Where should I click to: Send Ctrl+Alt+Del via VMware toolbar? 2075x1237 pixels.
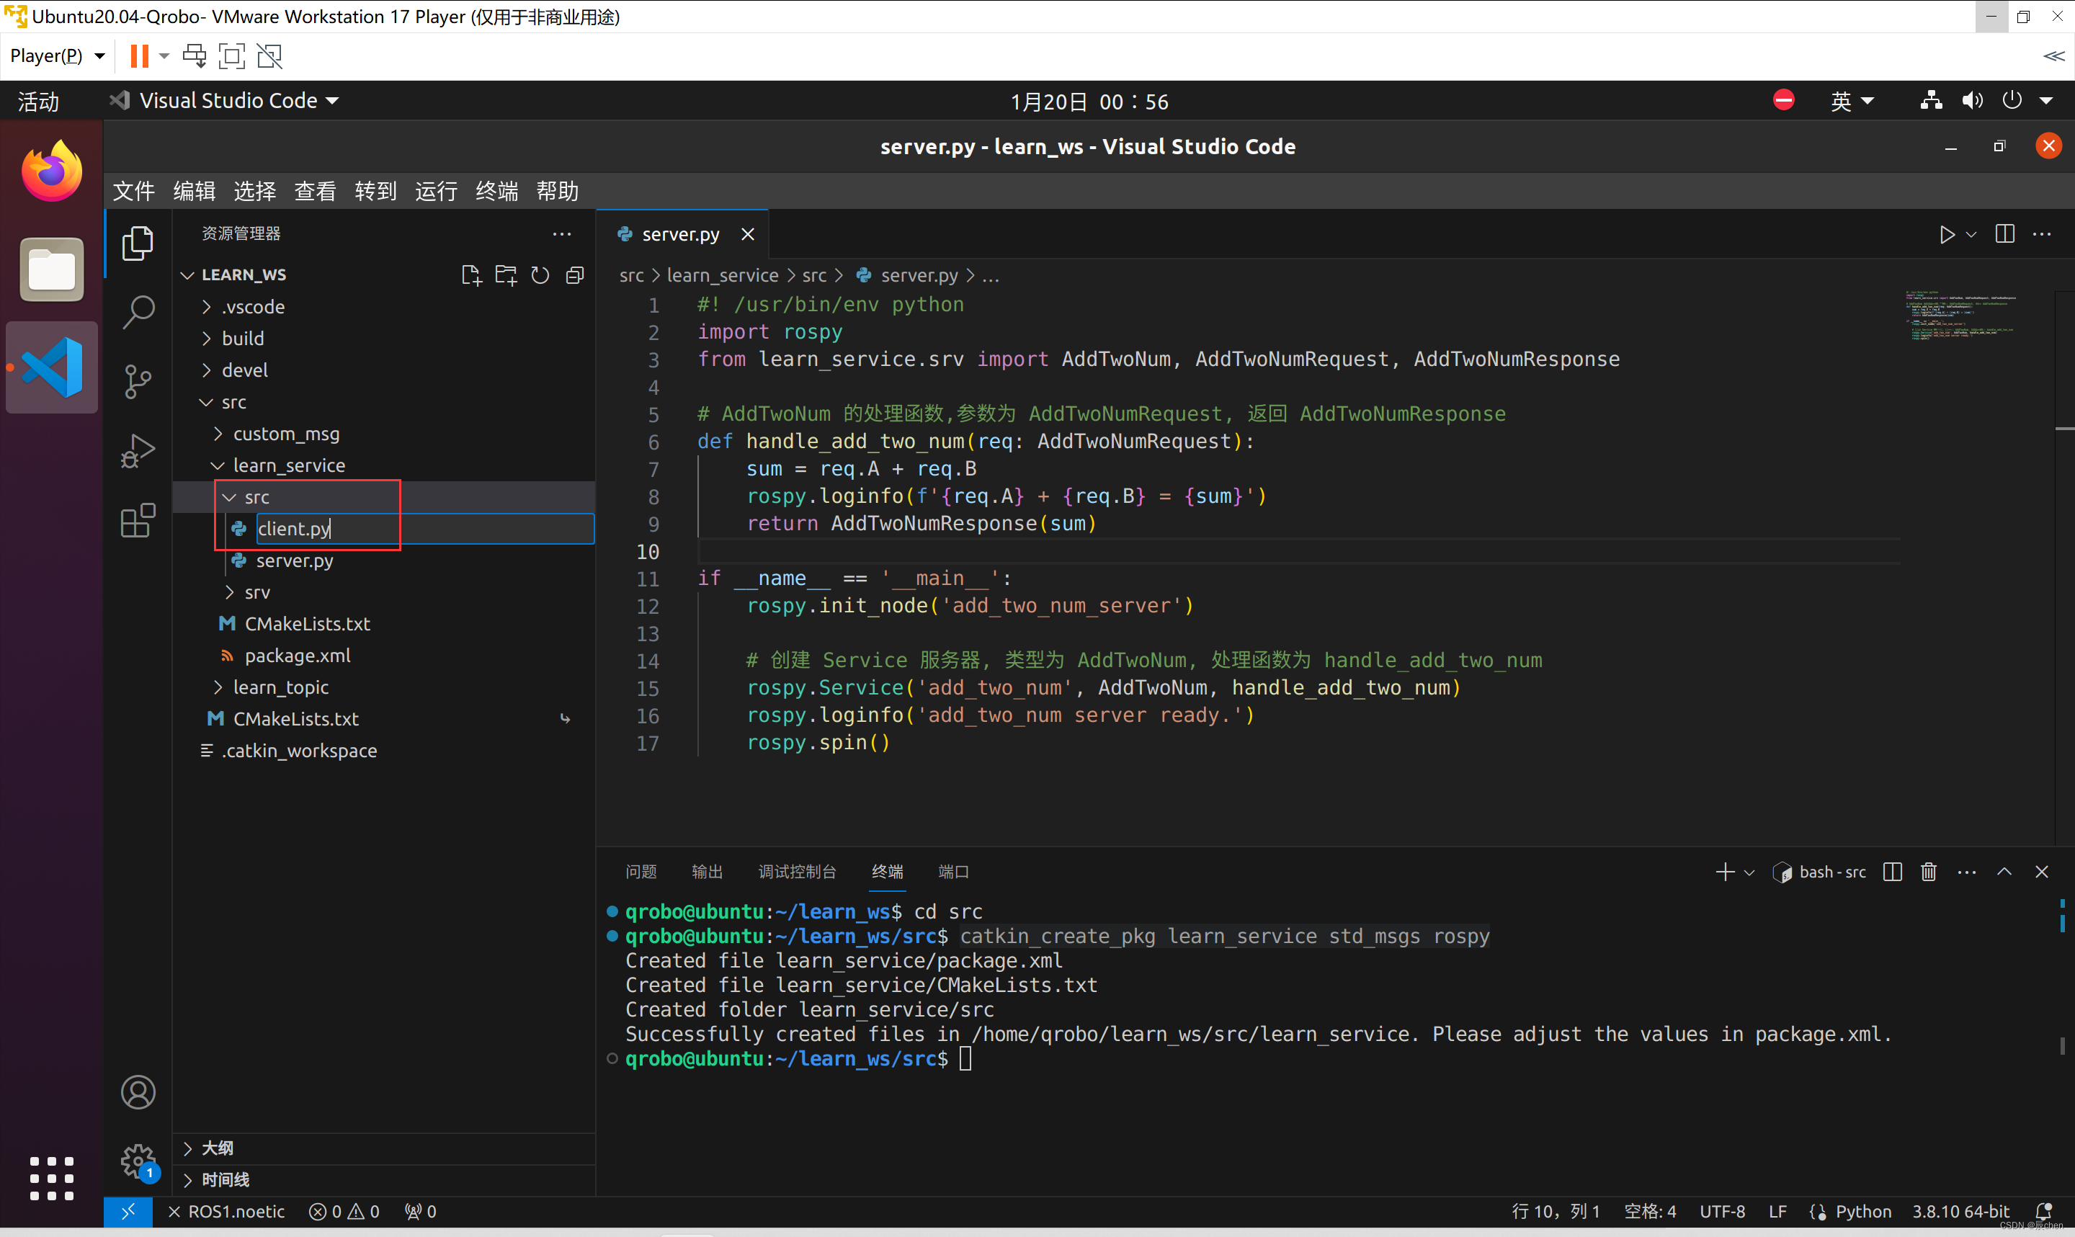pos(194,56)
